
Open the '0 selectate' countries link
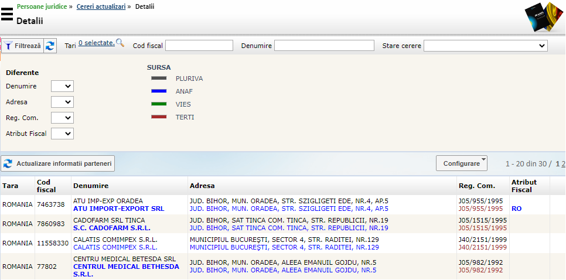pyautogui.click(x=96, y=43)
